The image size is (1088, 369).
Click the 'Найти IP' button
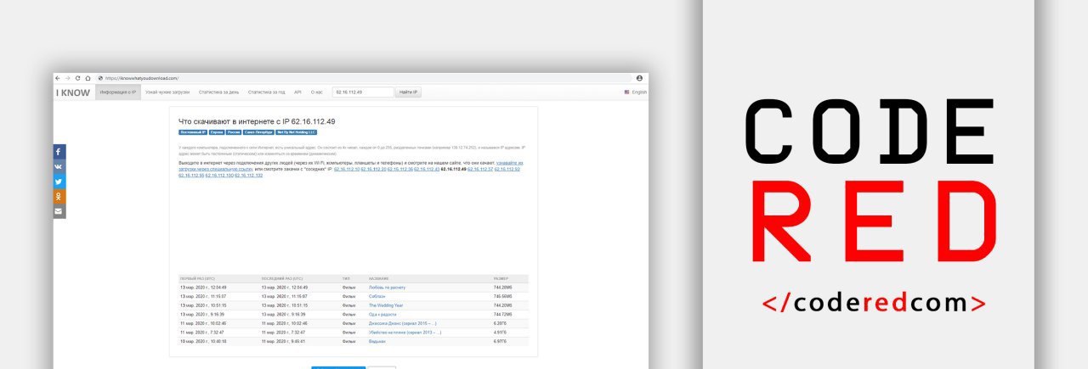[x=408, y=92]
